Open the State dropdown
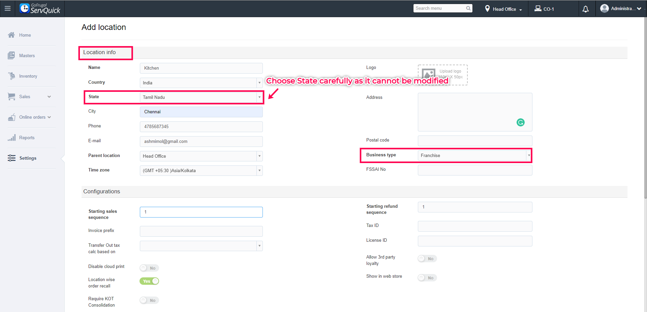Viewport: 647px width, 312px height. point(201,97)
